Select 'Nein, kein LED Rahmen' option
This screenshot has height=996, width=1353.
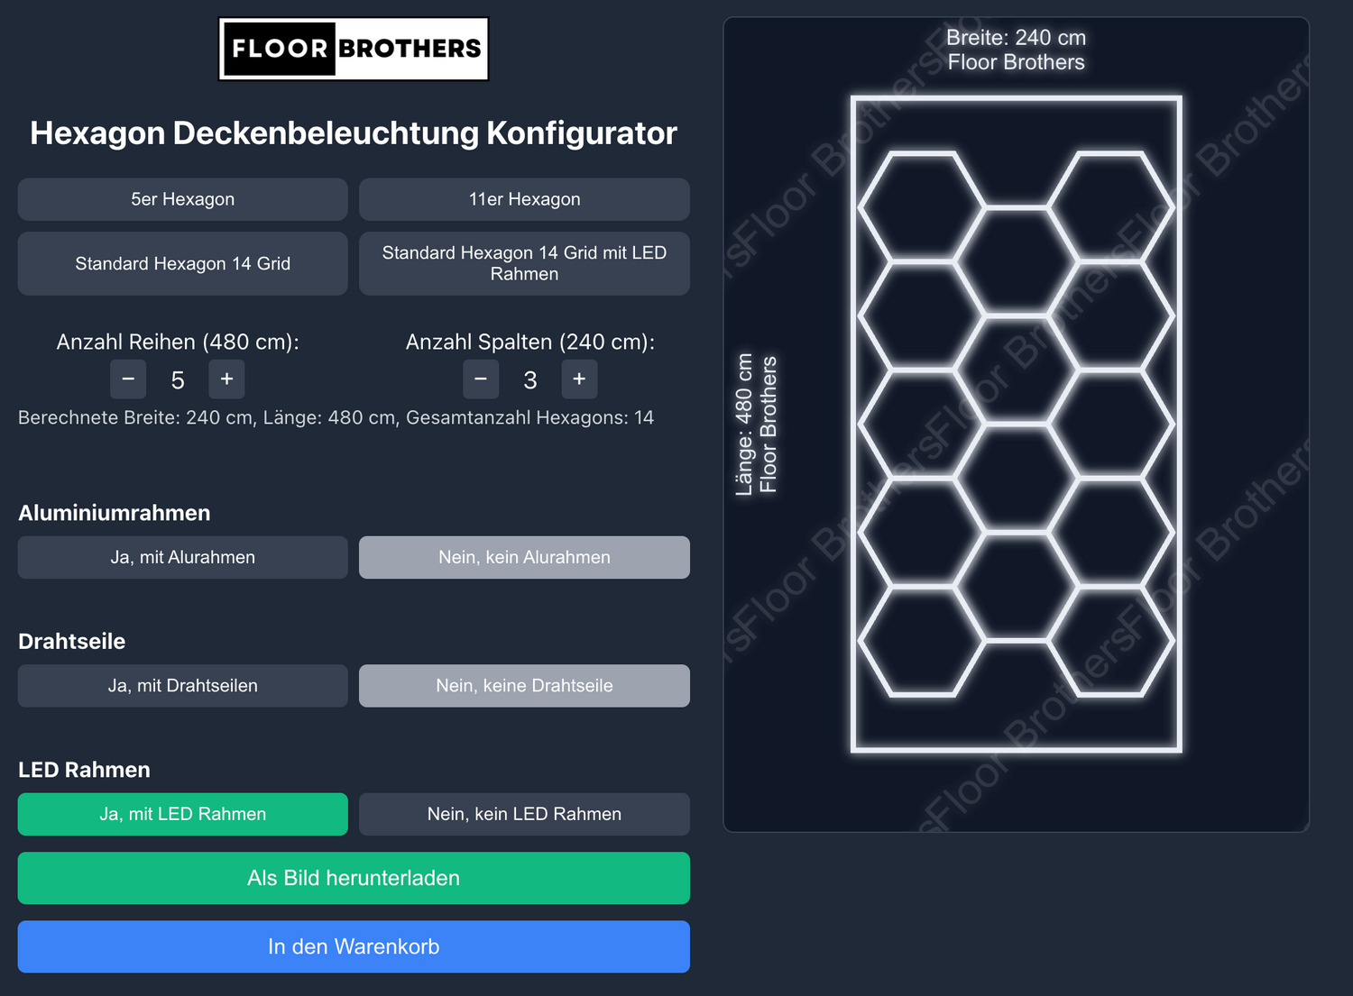pos(524,814)
